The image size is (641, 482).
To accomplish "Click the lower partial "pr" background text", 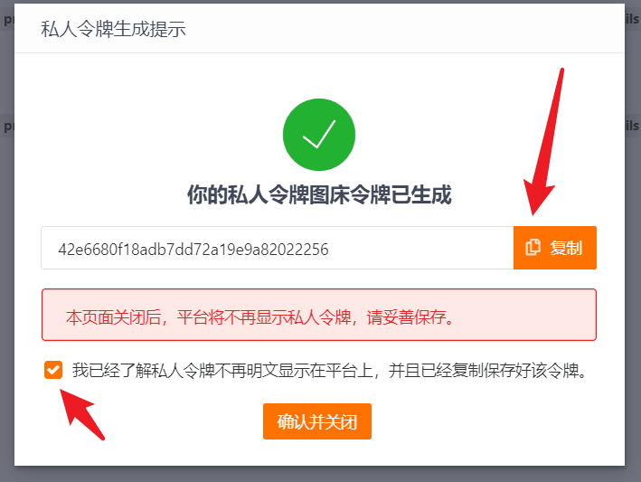I will click(x=8, y=127).
